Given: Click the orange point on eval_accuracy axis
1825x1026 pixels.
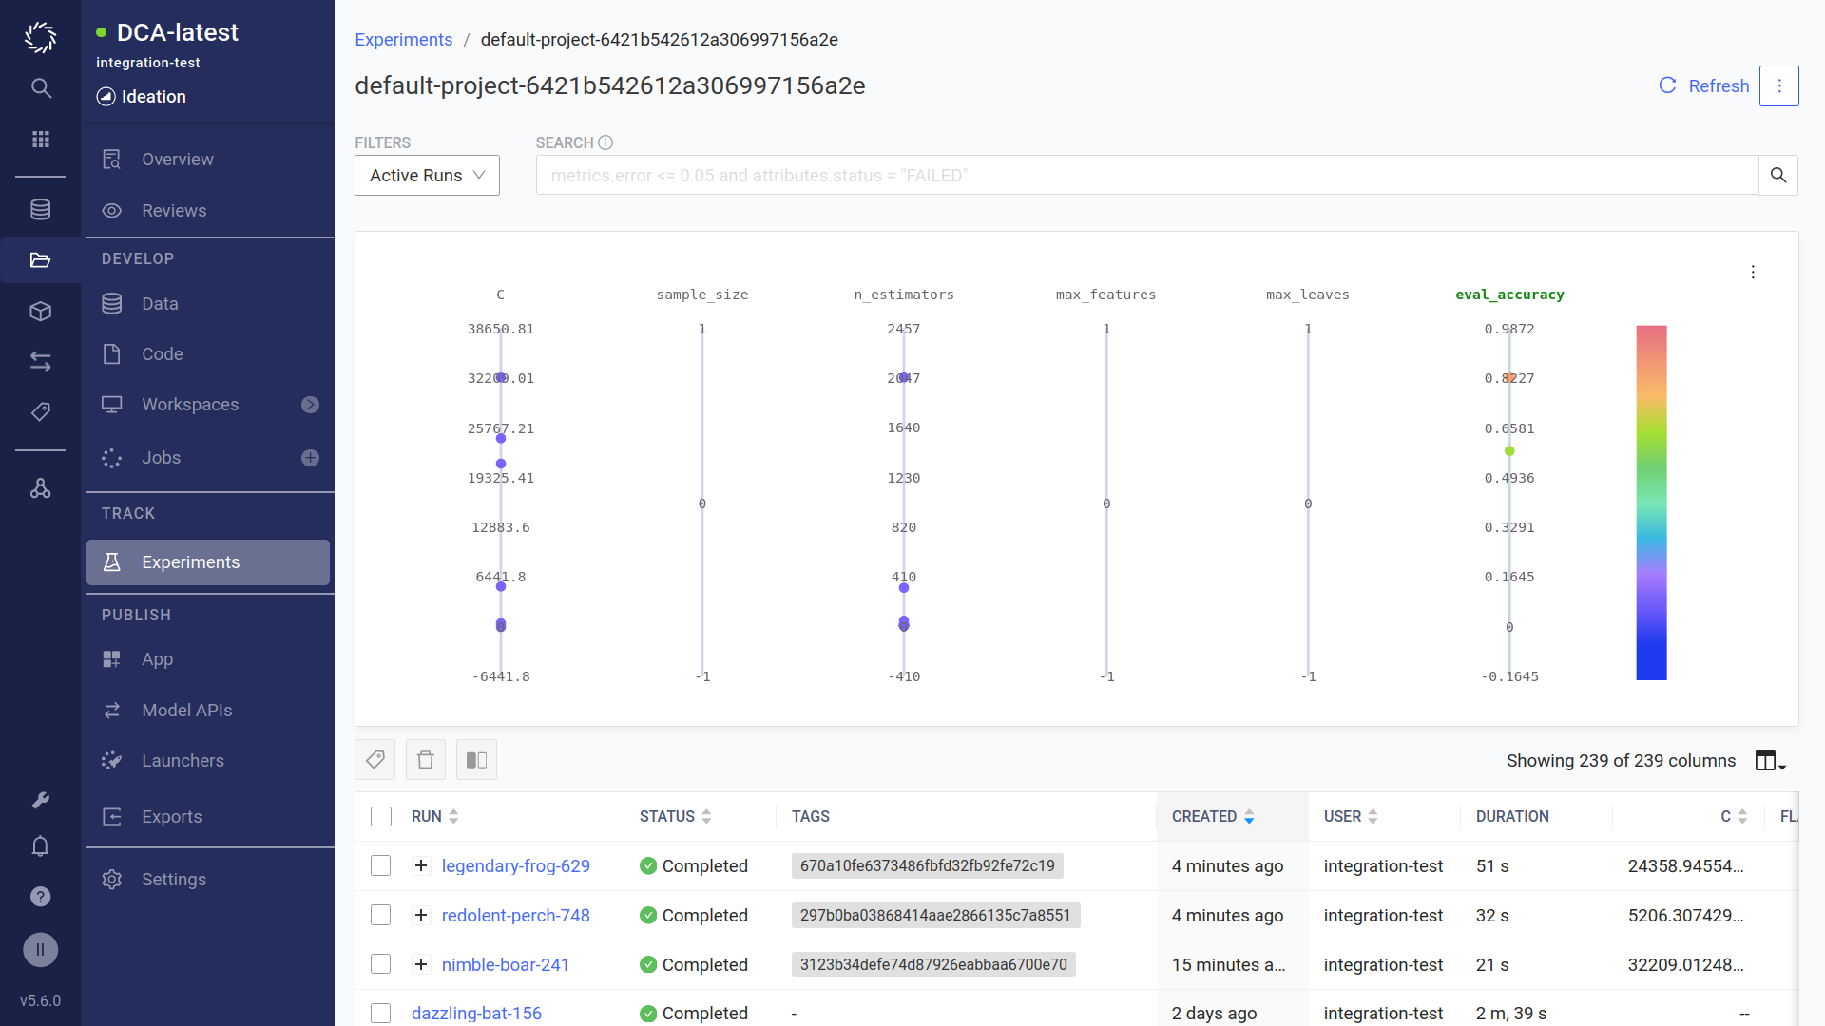Looking at the screenshot, I should tap(1509, 377).
